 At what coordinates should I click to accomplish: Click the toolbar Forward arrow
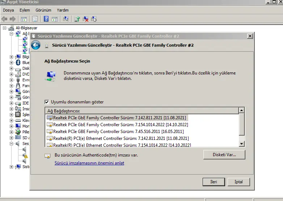tap(12, 19)
